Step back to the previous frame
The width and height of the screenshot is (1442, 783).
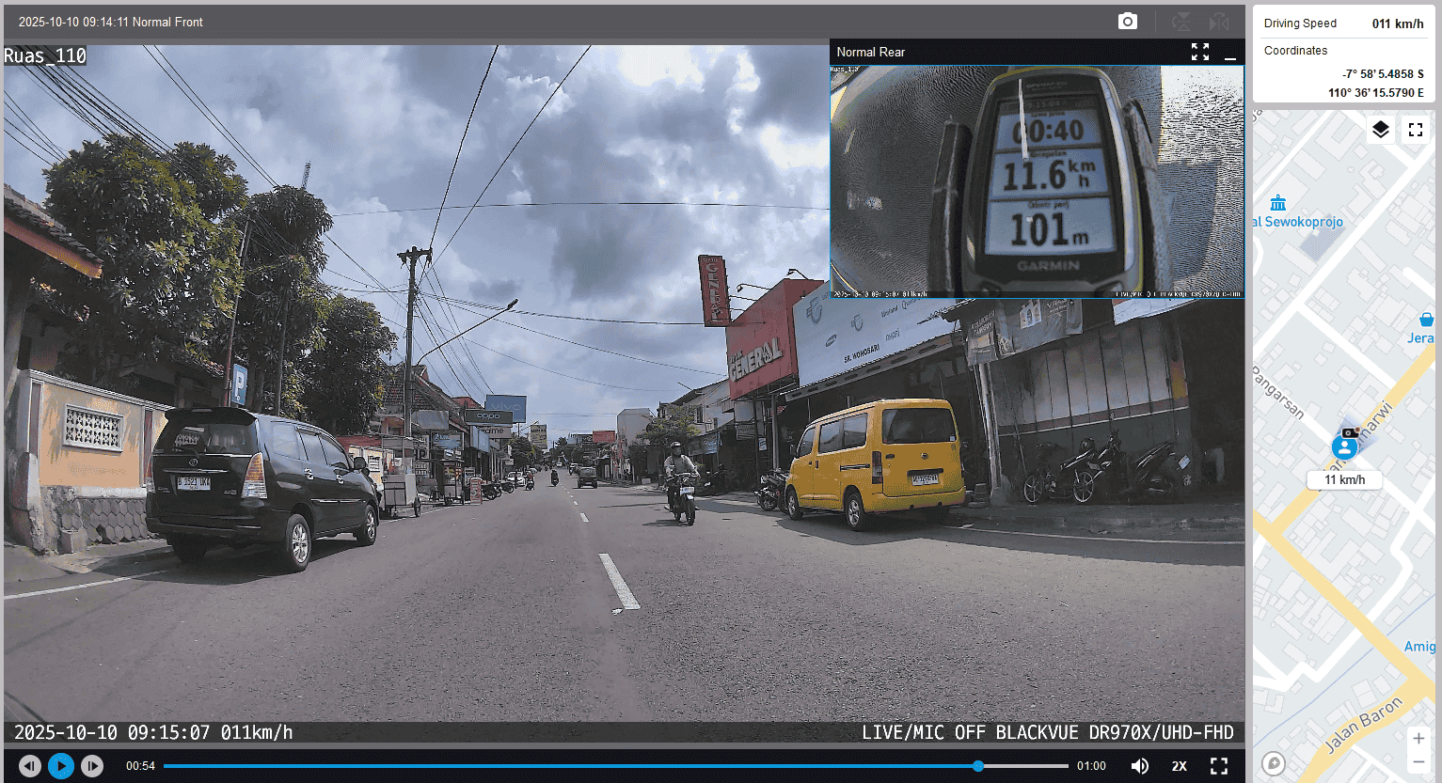click(30, 766)
